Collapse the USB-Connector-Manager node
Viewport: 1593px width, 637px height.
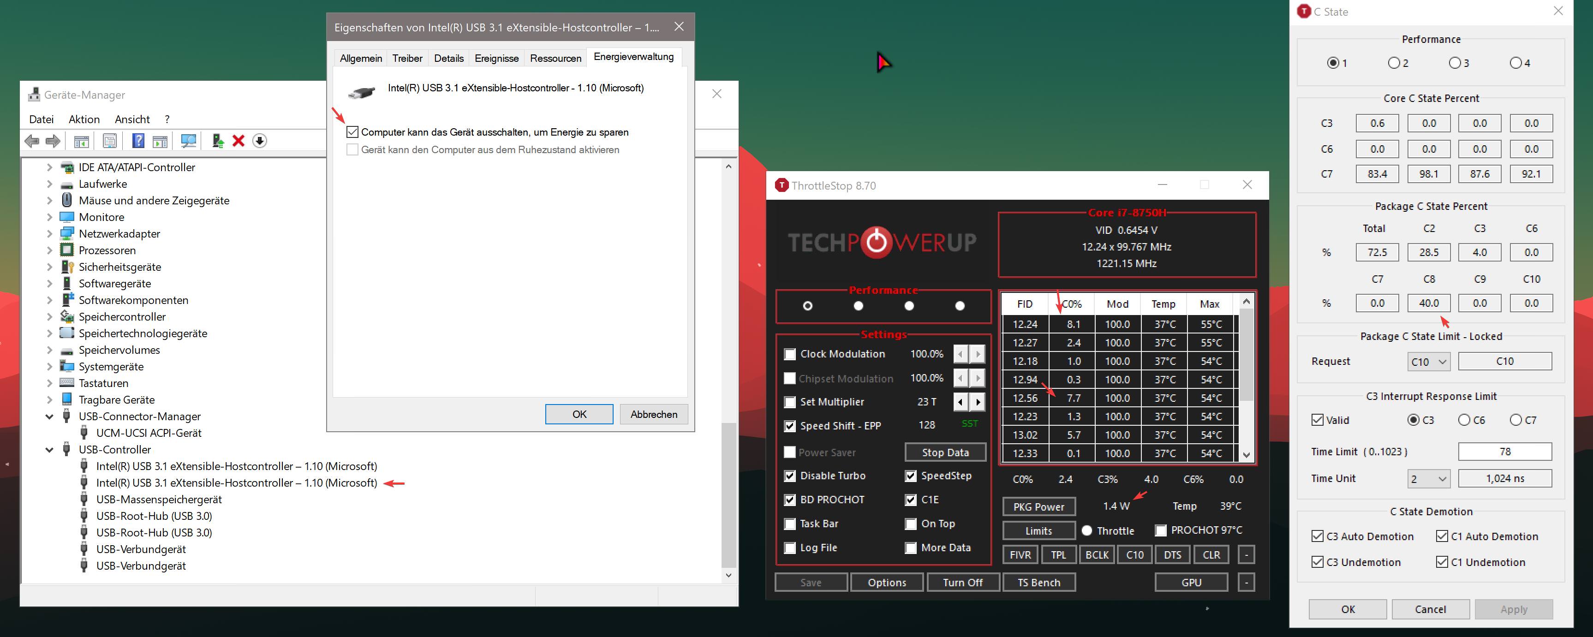[x=49, y=417]
